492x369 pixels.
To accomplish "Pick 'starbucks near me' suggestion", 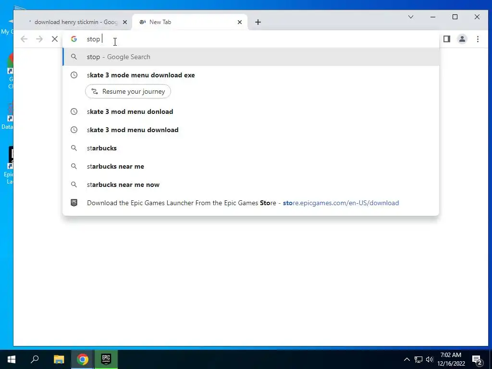I will click(251, 166).
